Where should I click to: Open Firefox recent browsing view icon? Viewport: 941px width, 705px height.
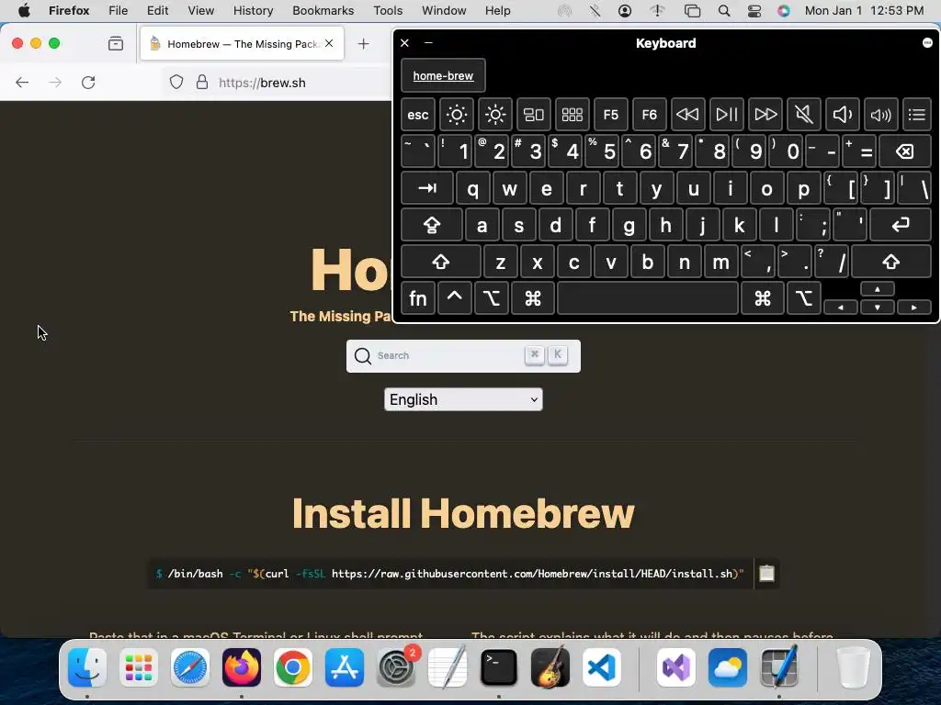pos(116,43)
